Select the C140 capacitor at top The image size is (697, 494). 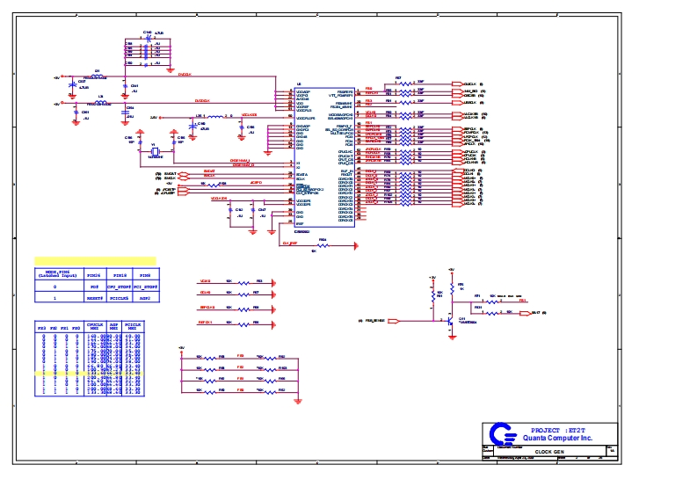click(147, 34)
